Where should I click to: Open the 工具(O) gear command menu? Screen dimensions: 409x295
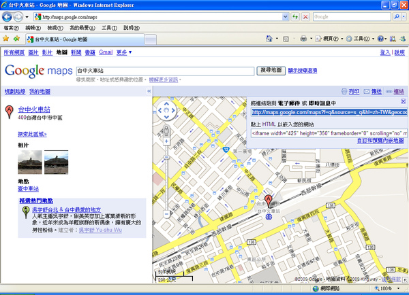[360, 39]
